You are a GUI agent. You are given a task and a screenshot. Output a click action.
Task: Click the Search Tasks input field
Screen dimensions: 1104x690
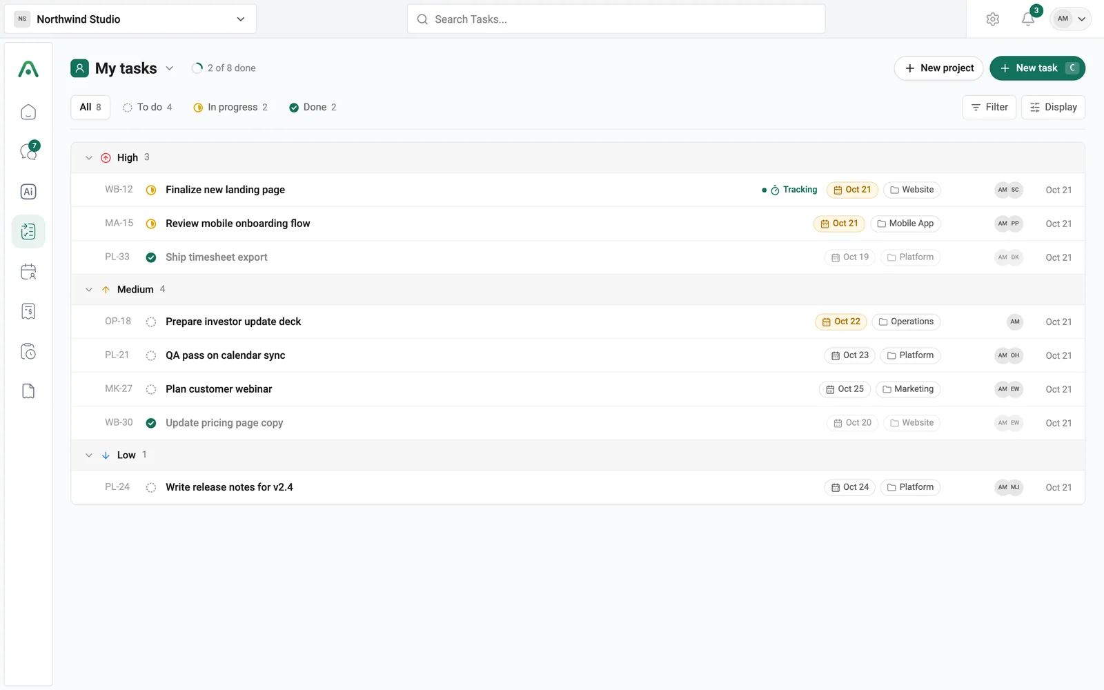click(x=616, y=19)
